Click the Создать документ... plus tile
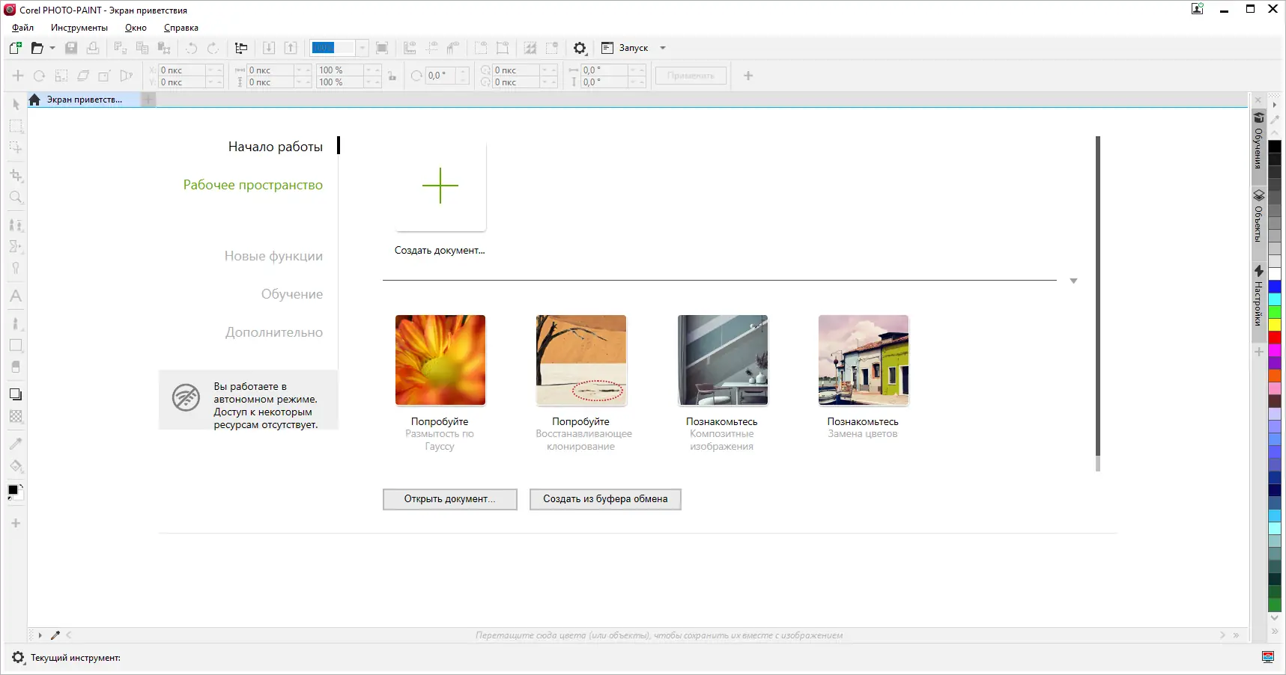The image size is (1286, 675). tap(440, 186)
